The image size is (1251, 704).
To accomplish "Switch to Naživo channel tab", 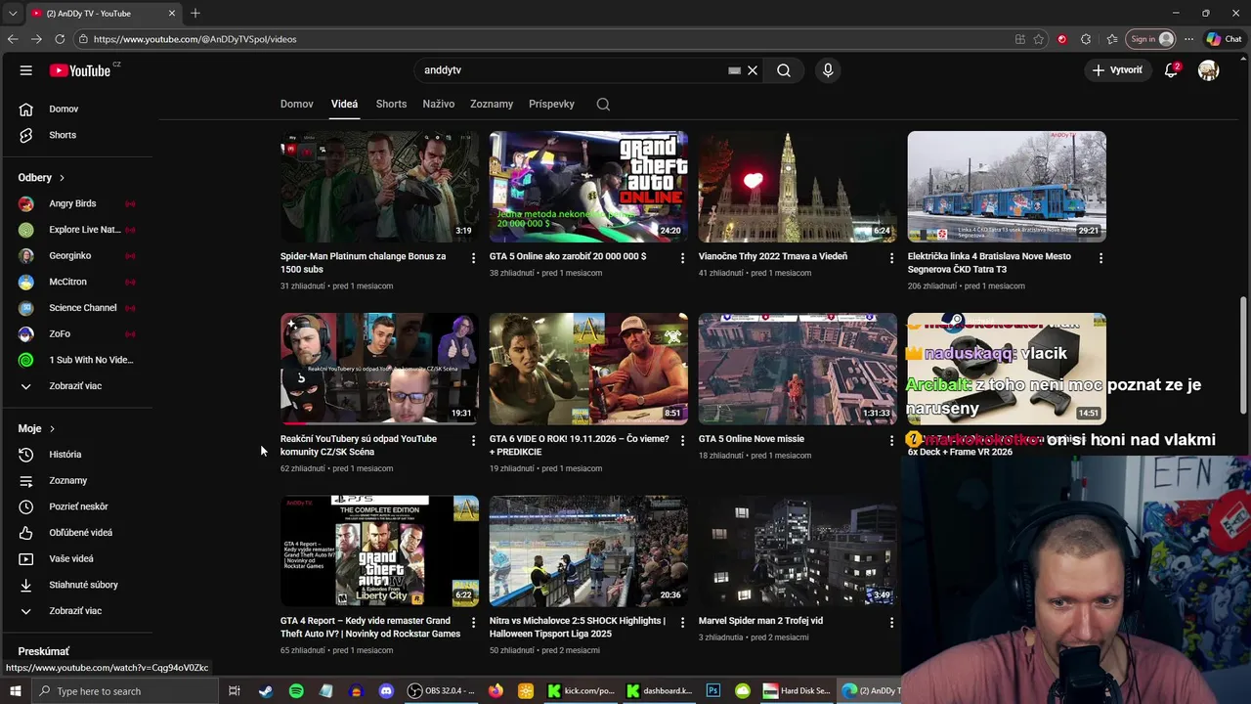I will click(x=438, y=104).
